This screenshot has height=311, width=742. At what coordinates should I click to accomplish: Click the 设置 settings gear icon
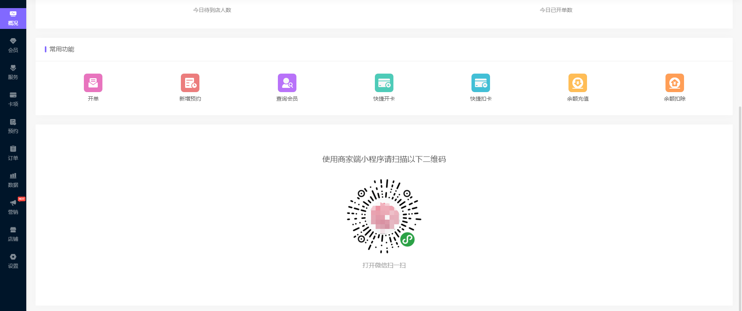click(x=13, y=257)
